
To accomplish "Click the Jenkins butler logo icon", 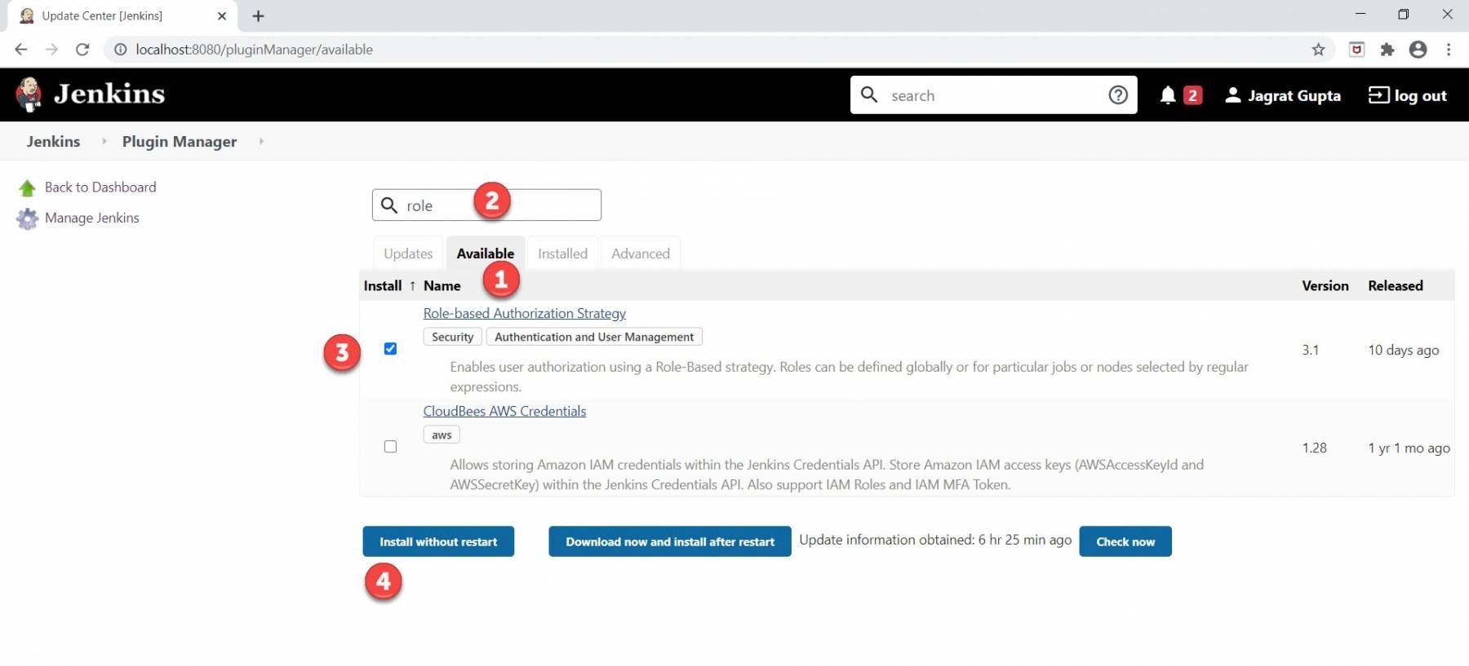I will [29, 95].
